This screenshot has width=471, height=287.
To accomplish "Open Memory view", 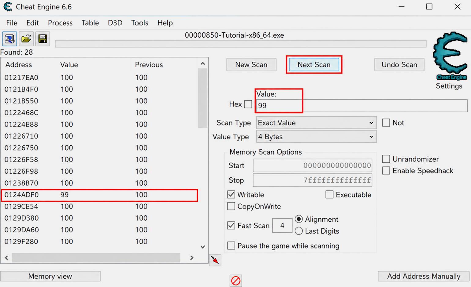I will tap(50, 276).
